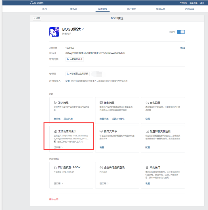The height and width of the screenshot is (210, 208).
Task: Click 设置 under 审批接口
Action: coord(148,183)
